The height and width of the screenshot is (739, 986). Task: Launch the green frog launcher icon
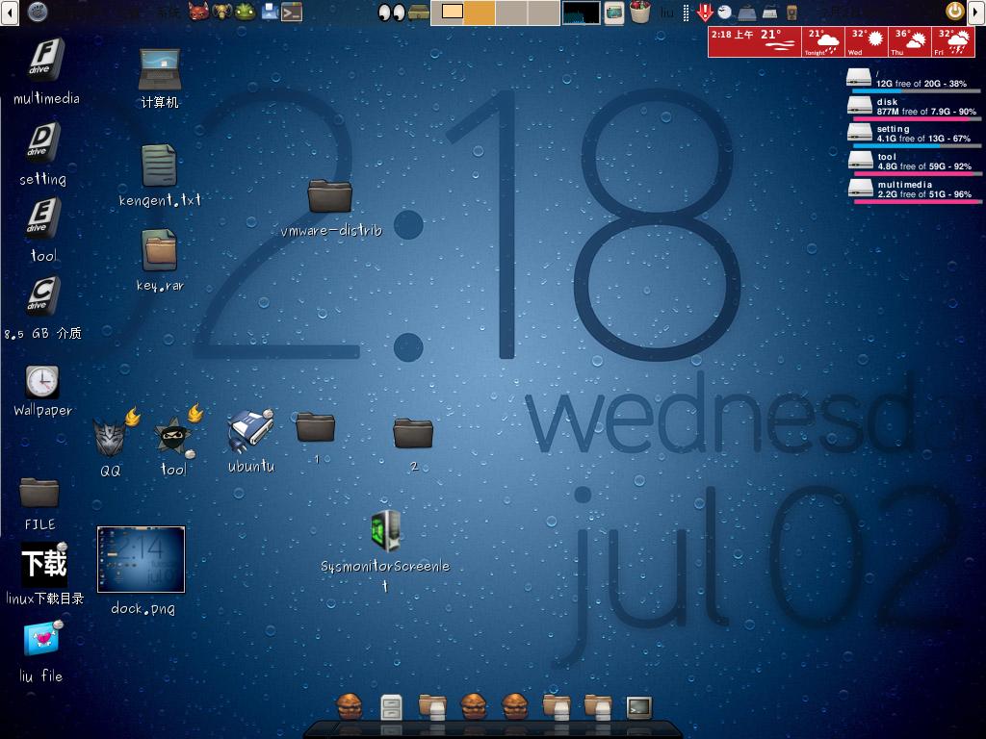(246, 12)
